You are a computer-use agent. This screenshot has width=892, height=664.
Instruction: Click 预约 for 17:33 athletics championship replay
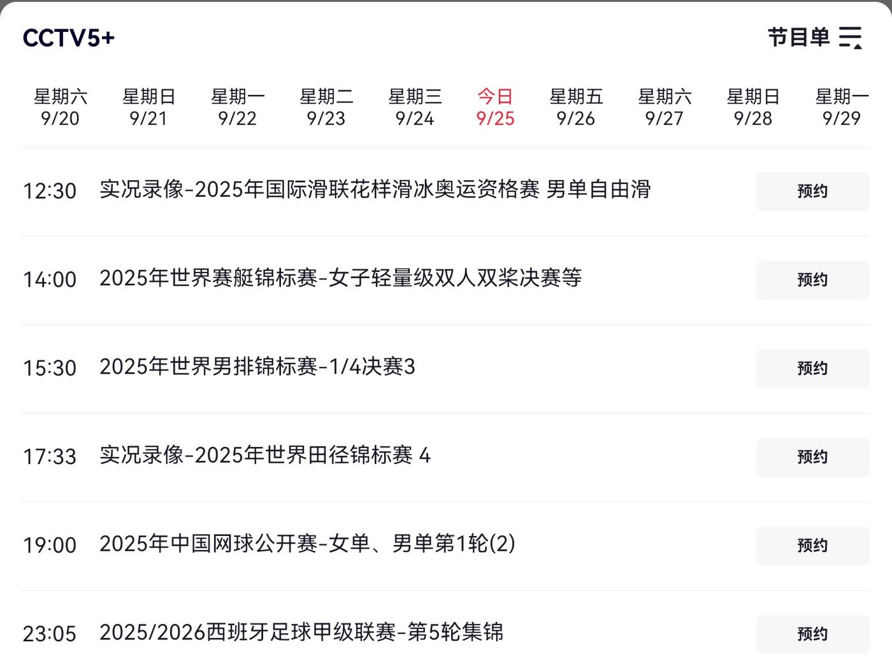pyautogui.click(x=812, y=456)
